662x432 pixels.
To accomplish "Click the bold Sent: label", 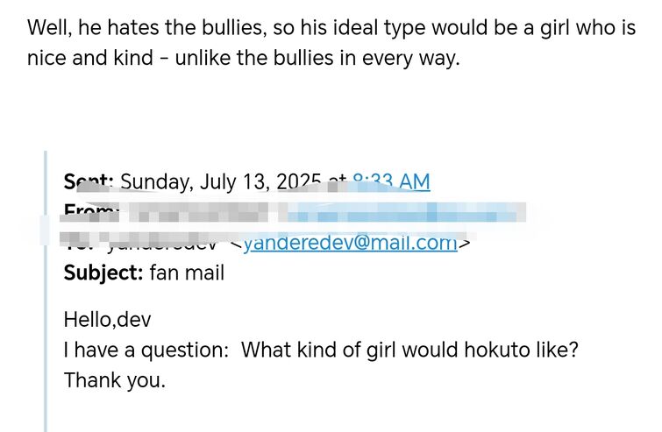I will click(89, 182).
